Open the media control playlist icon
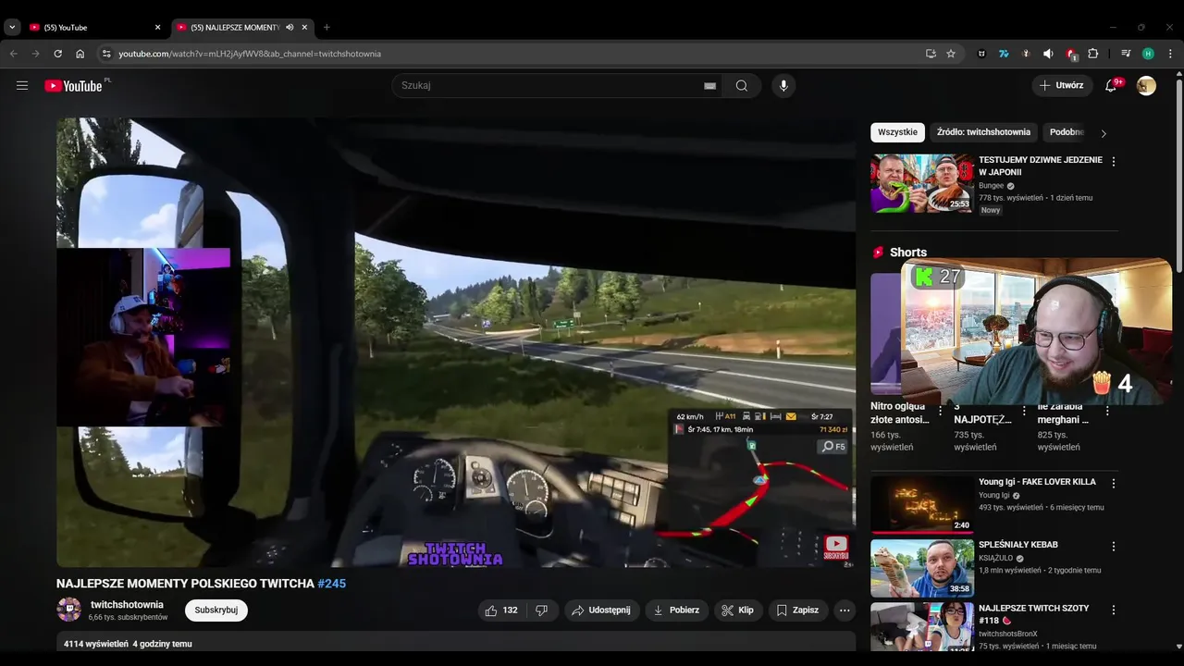 [x=1126, y=54]
